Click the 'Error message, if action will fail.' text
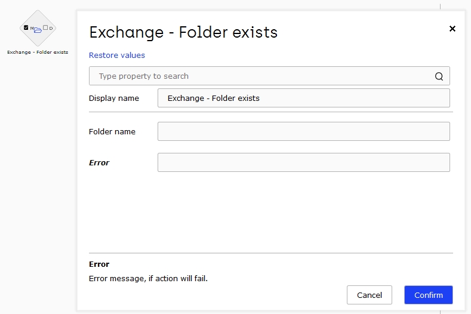The image size is (471, 314). point(148,279)
